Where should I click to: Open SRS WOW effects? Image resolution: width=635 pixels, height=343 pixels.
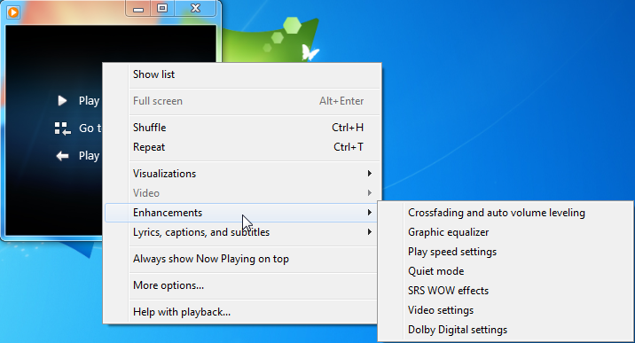pyautogui.click(x=506, y=291)
